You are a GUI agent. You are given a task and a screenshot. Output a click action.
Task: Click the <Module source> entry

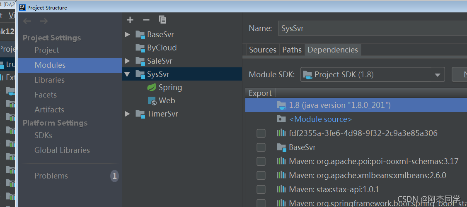pyautogui.click(x=320, y=119)
